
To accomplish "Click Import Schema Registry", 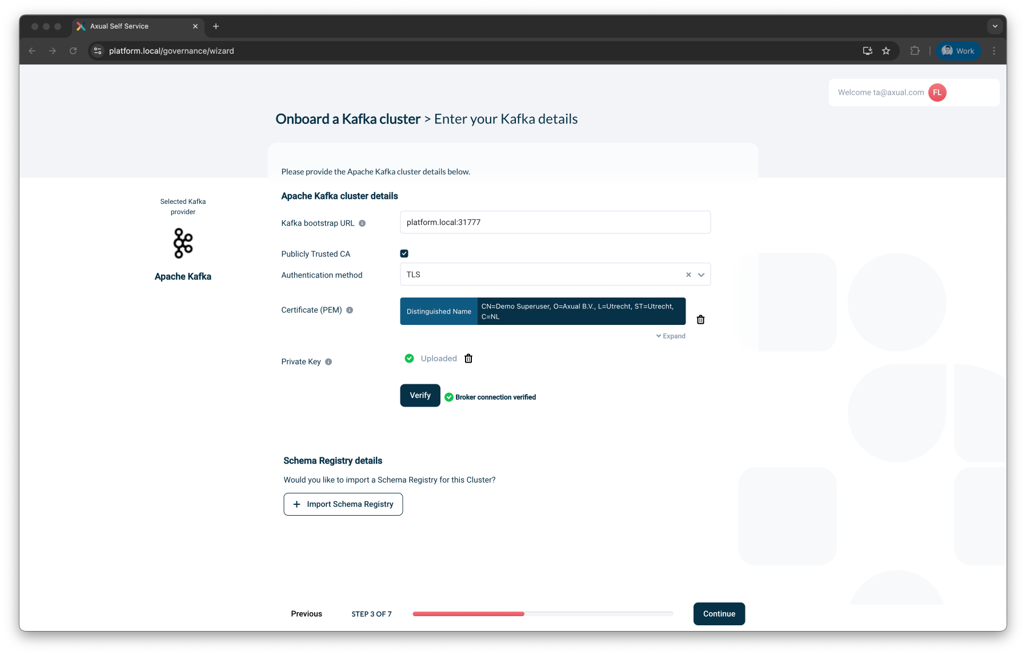I will point(343,504).
